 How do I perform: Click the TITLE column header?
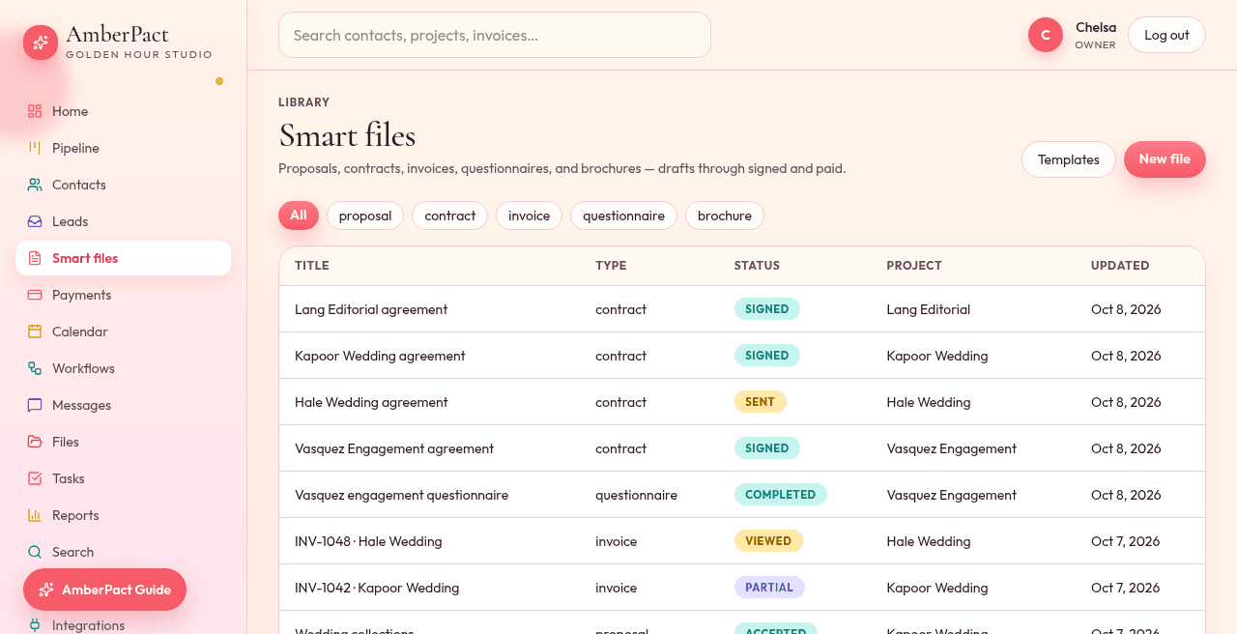coord(312,266)
